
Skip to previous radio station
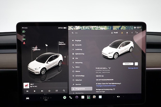pyautogui.click(x=27, y=91)
